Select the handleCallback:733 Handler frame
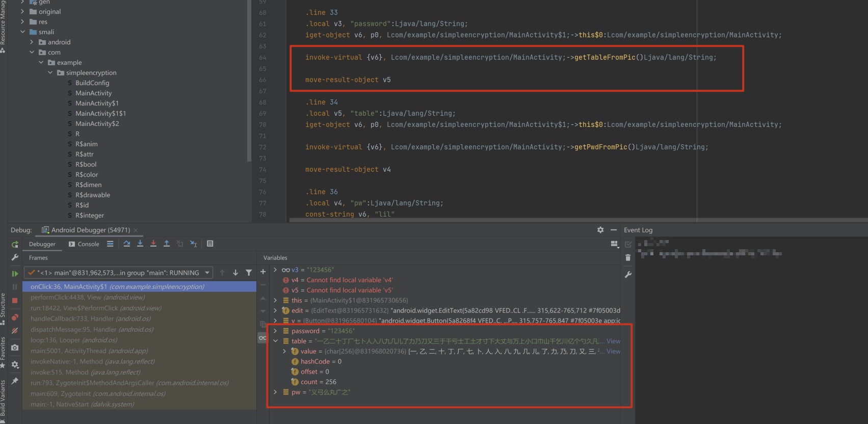 click(139, 319)
